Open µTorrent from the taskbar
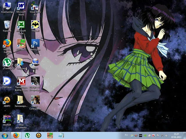Viewport: 186px width, 139px height. point(27,136)
